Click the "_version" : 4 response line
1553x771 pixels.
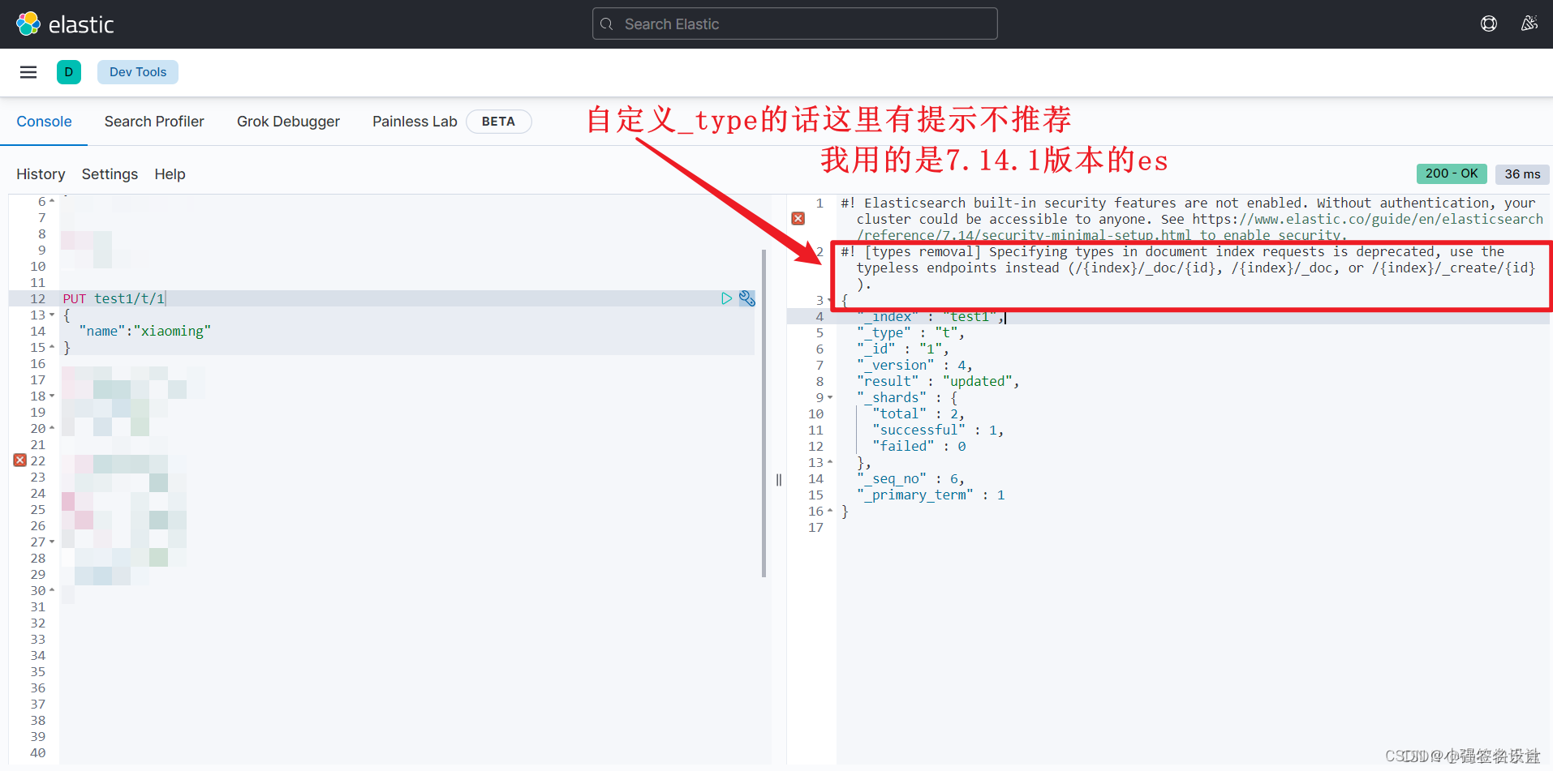point(914,365)
